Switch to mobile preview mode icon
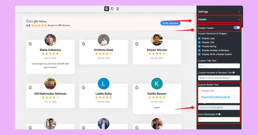 [x=117, y=9]
